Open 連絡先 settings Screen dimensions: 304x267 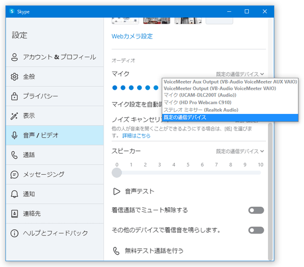[x=55, y=213]
